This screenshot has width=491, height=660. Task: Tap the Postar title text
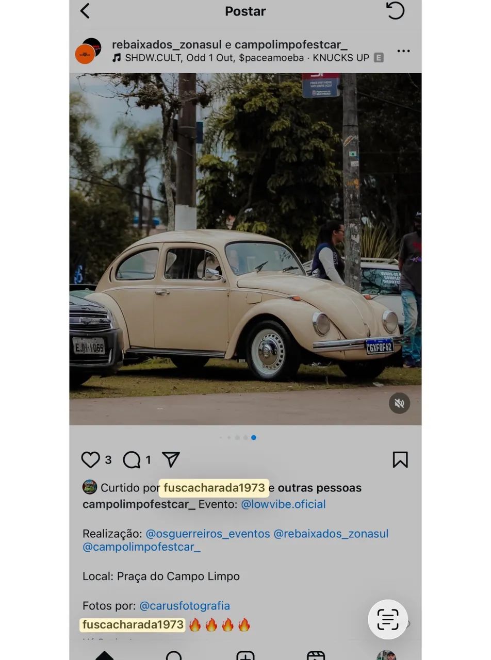point(246,11)
